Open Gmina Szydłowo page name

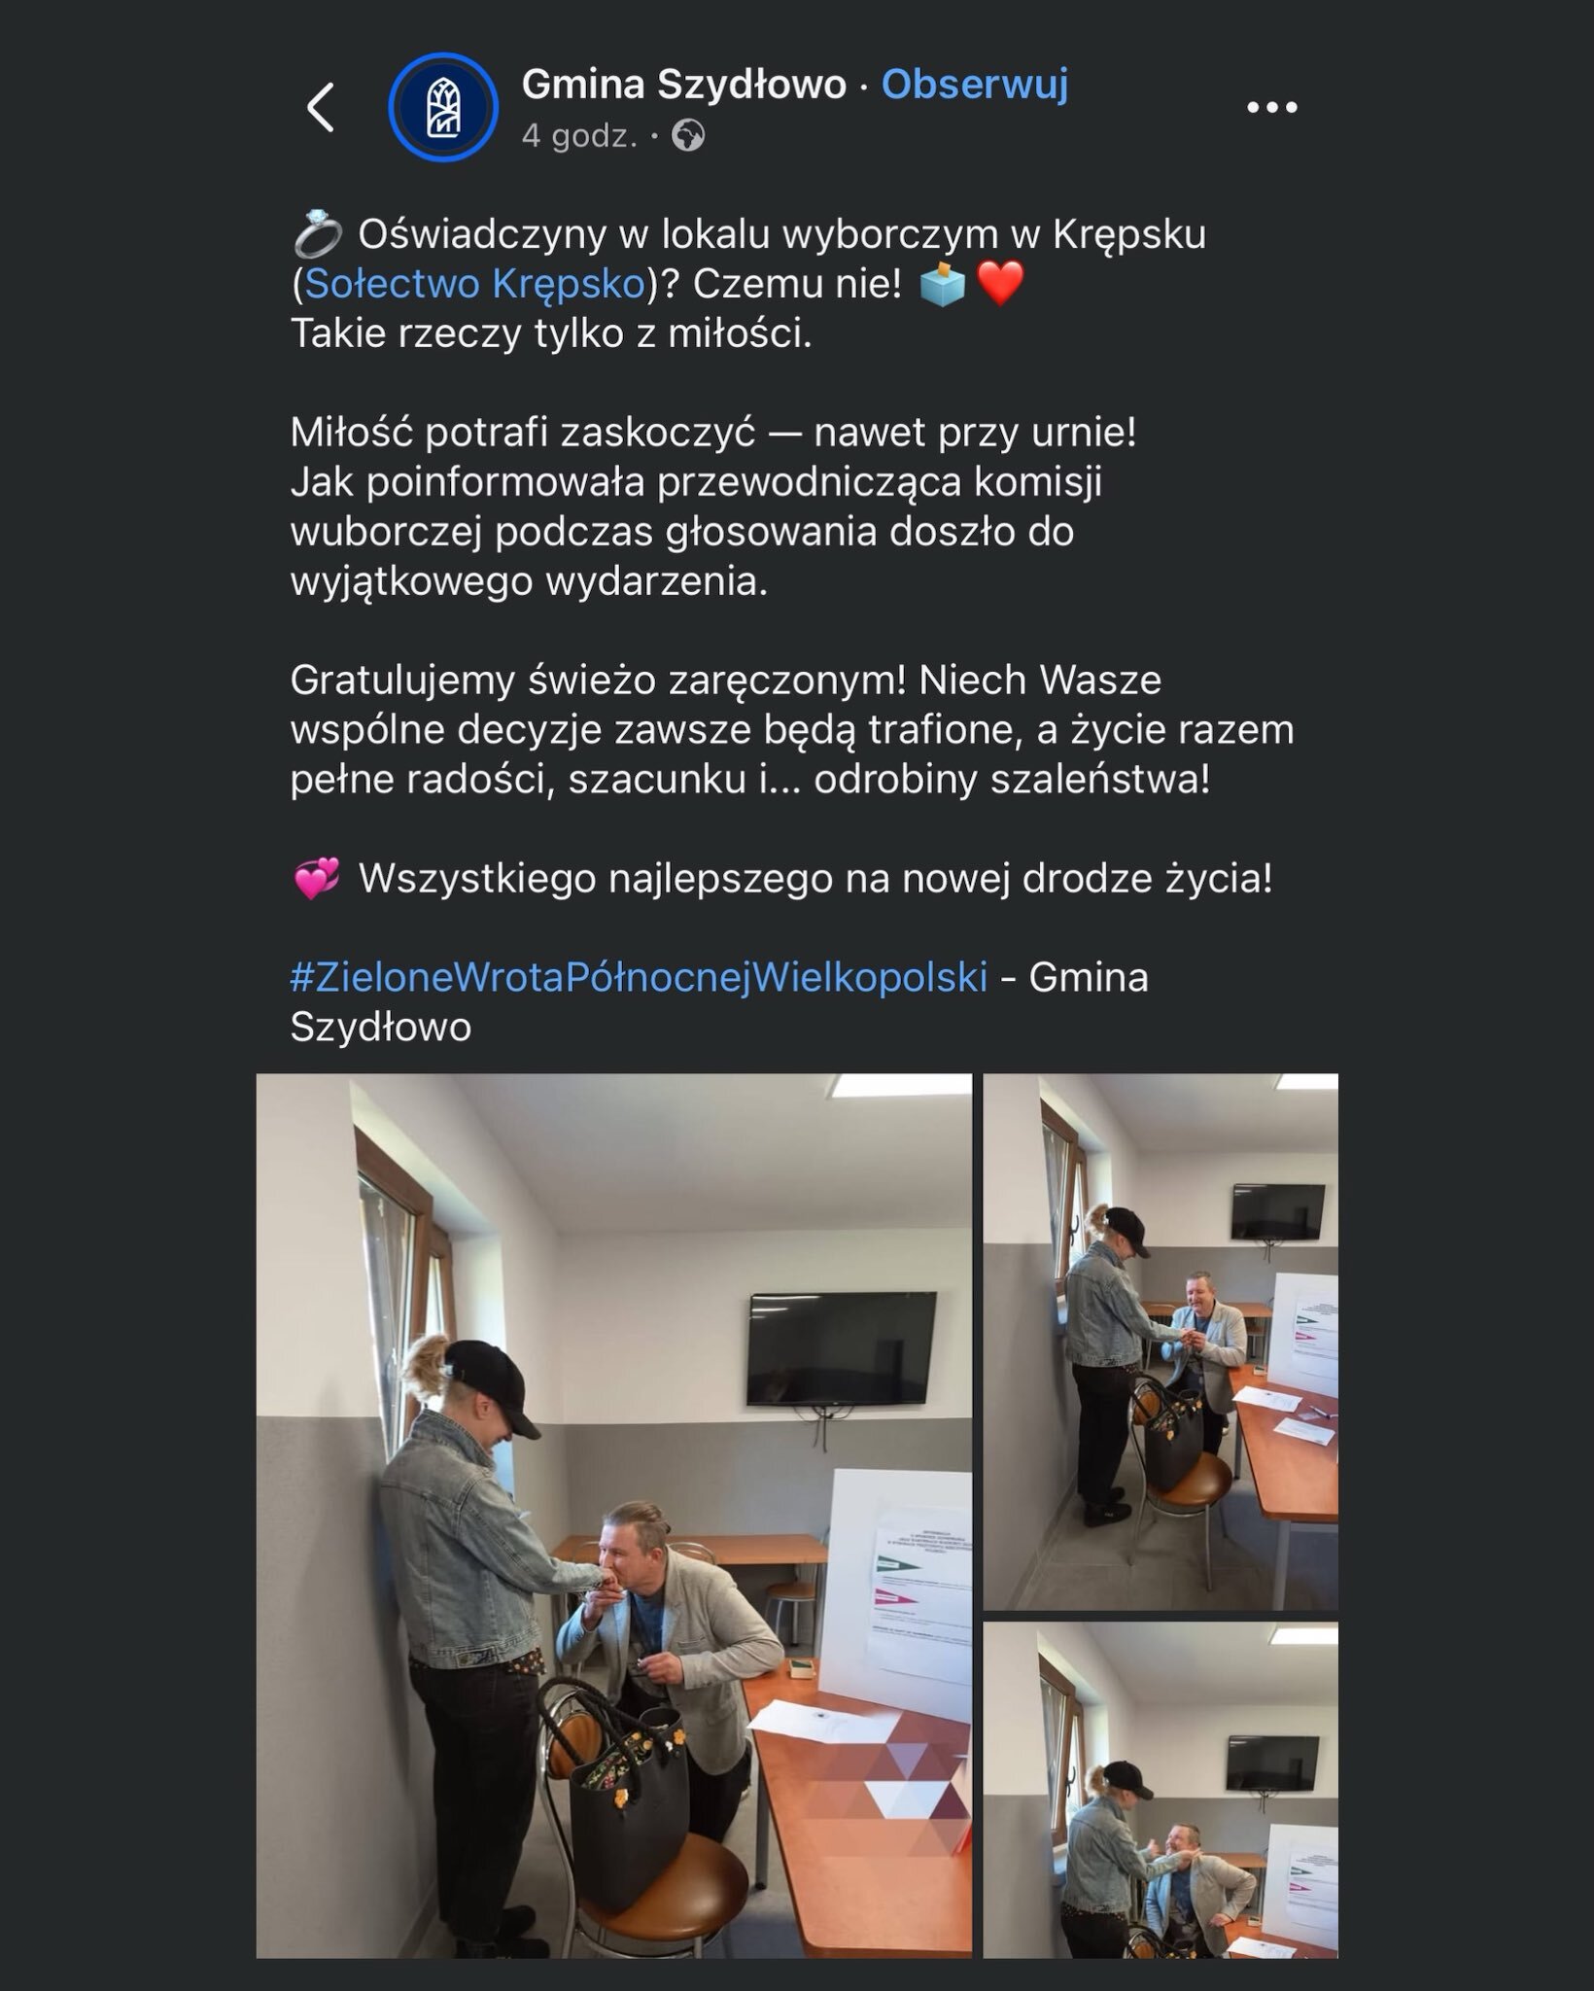[x=684, y=85]
